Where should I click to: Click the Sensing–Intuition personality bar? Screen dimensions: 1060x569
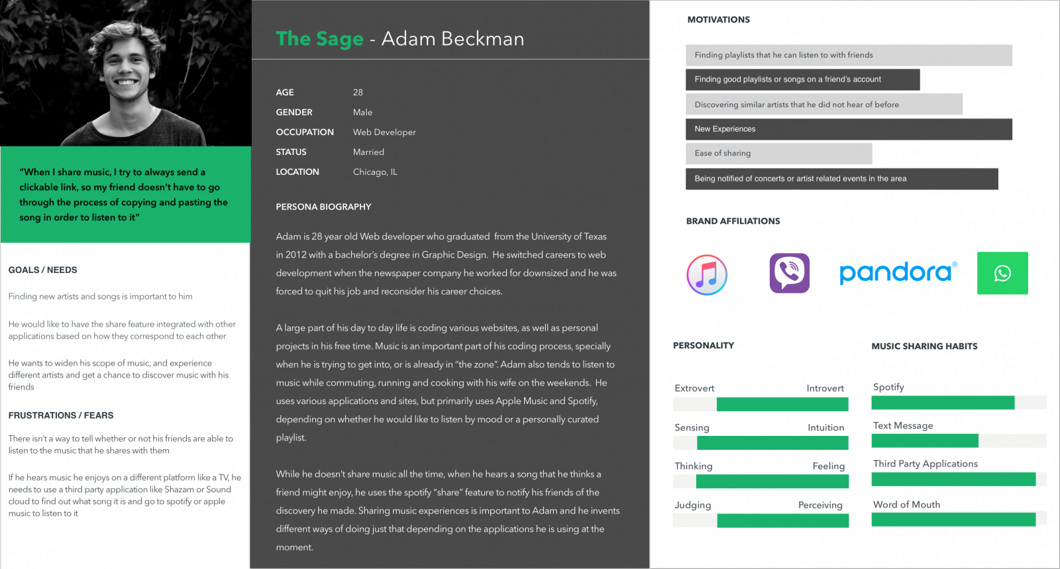(x=761, y=443)
